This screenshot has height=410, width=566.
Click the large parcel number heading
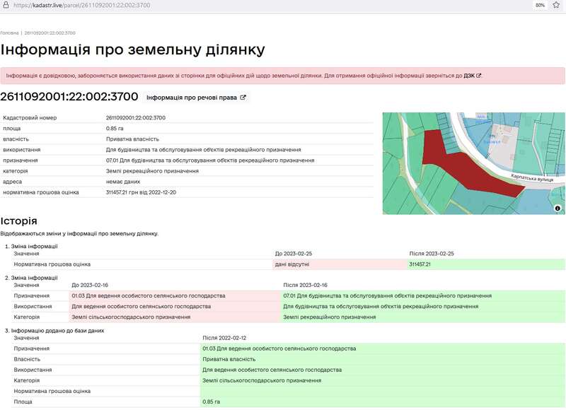click(x=69, y=97)
